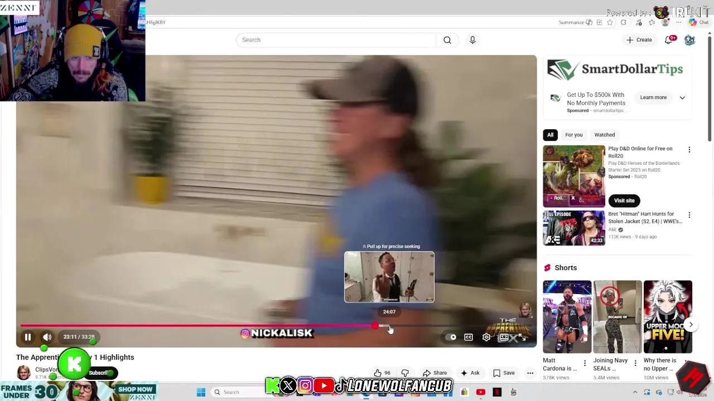Viewport: 714px width, 401px height.
Task: Open more actions ellipsis below video
Action: (x=530, y=373)
